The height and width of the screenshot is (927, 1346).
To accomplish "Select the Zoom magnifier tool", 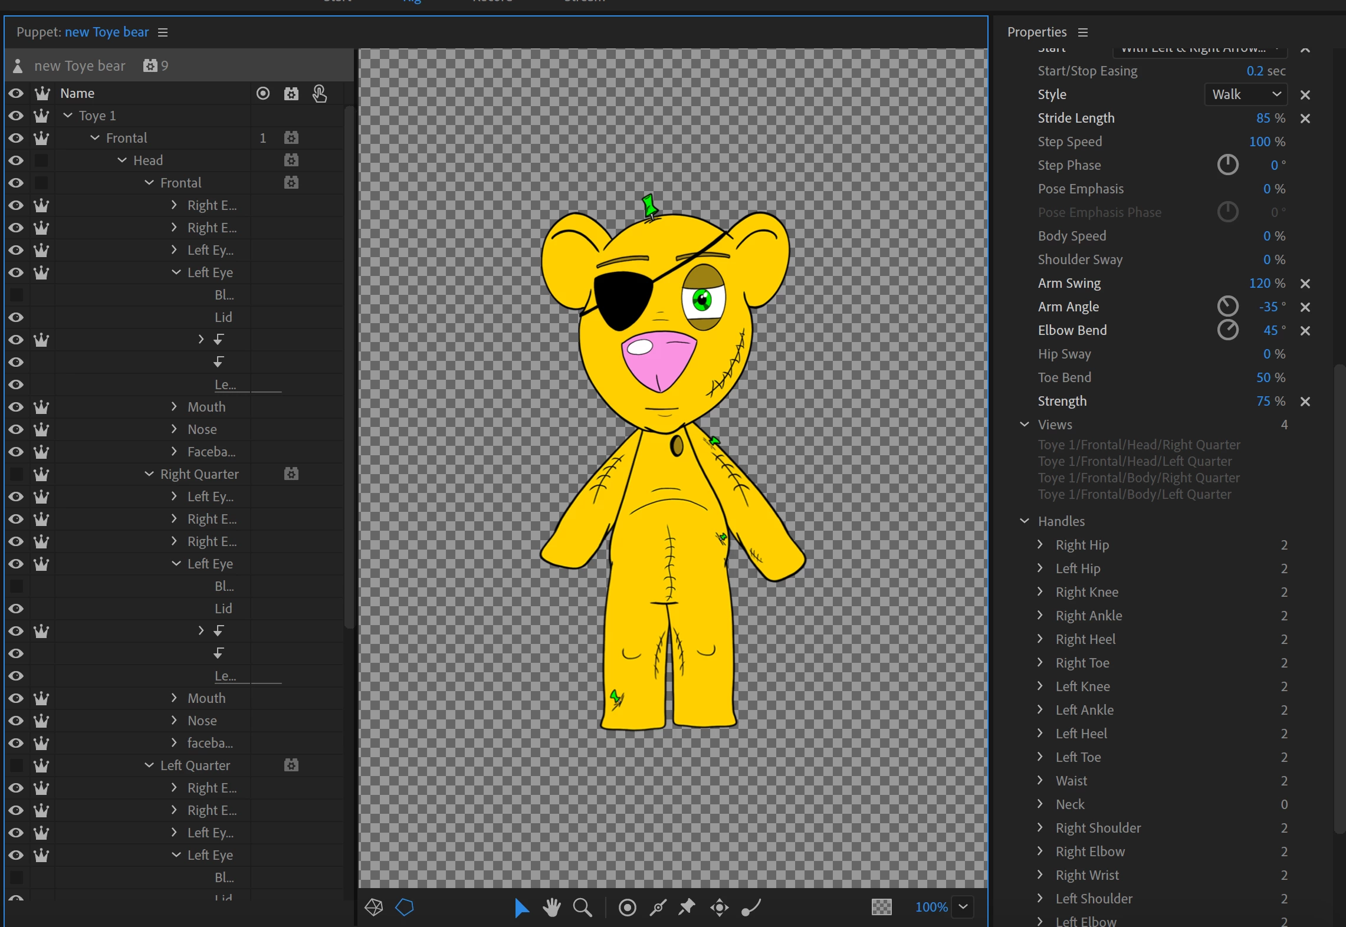I will click(583, 908).
